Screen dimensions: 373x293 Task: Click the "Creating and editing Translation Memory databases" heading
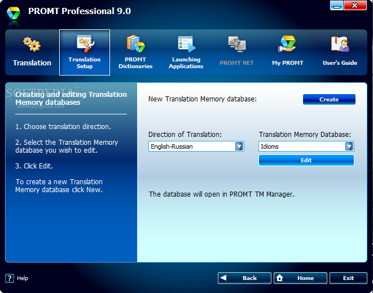click(x=71, y=98)
